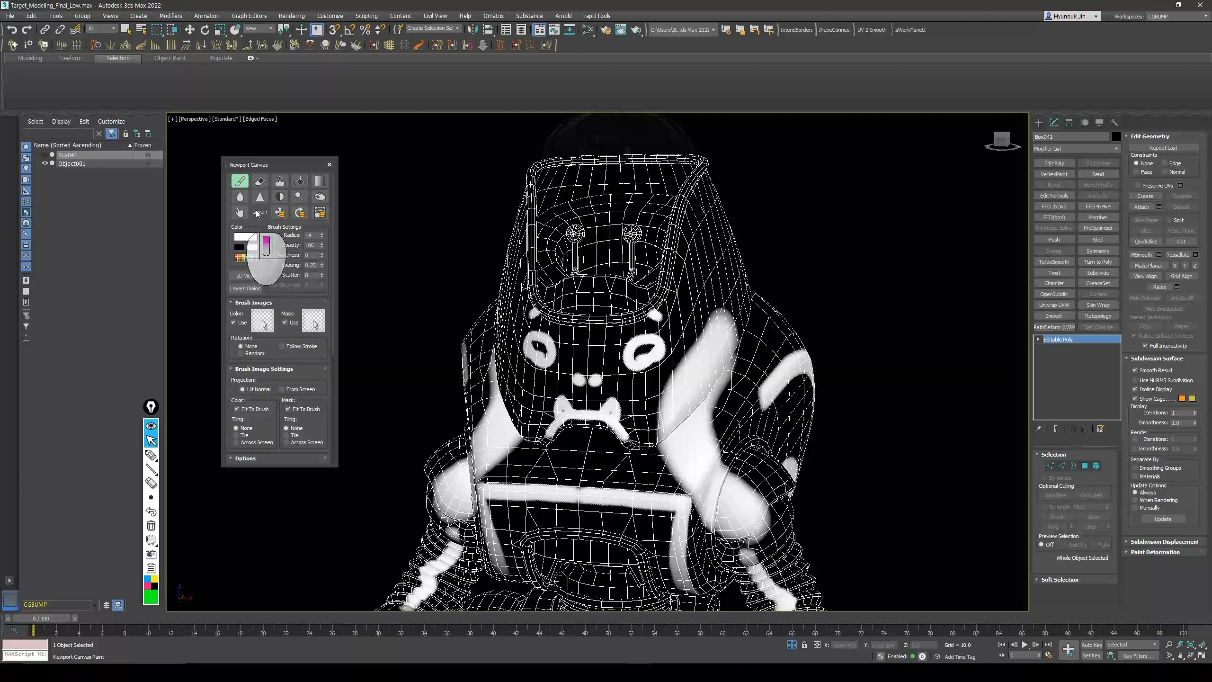The image size is (1212, 682).
Task: Switch to the Freeform ribbon tab
Action: pyautogui.click(x=70, y=58)
